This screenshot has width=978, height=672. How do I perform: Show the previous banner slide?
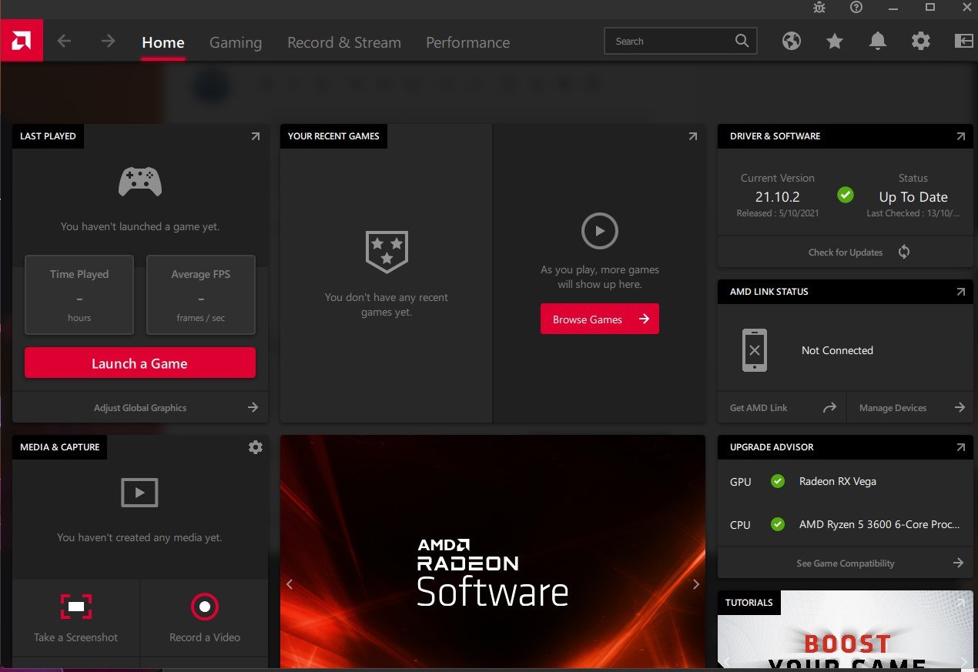tap(290, 584)
